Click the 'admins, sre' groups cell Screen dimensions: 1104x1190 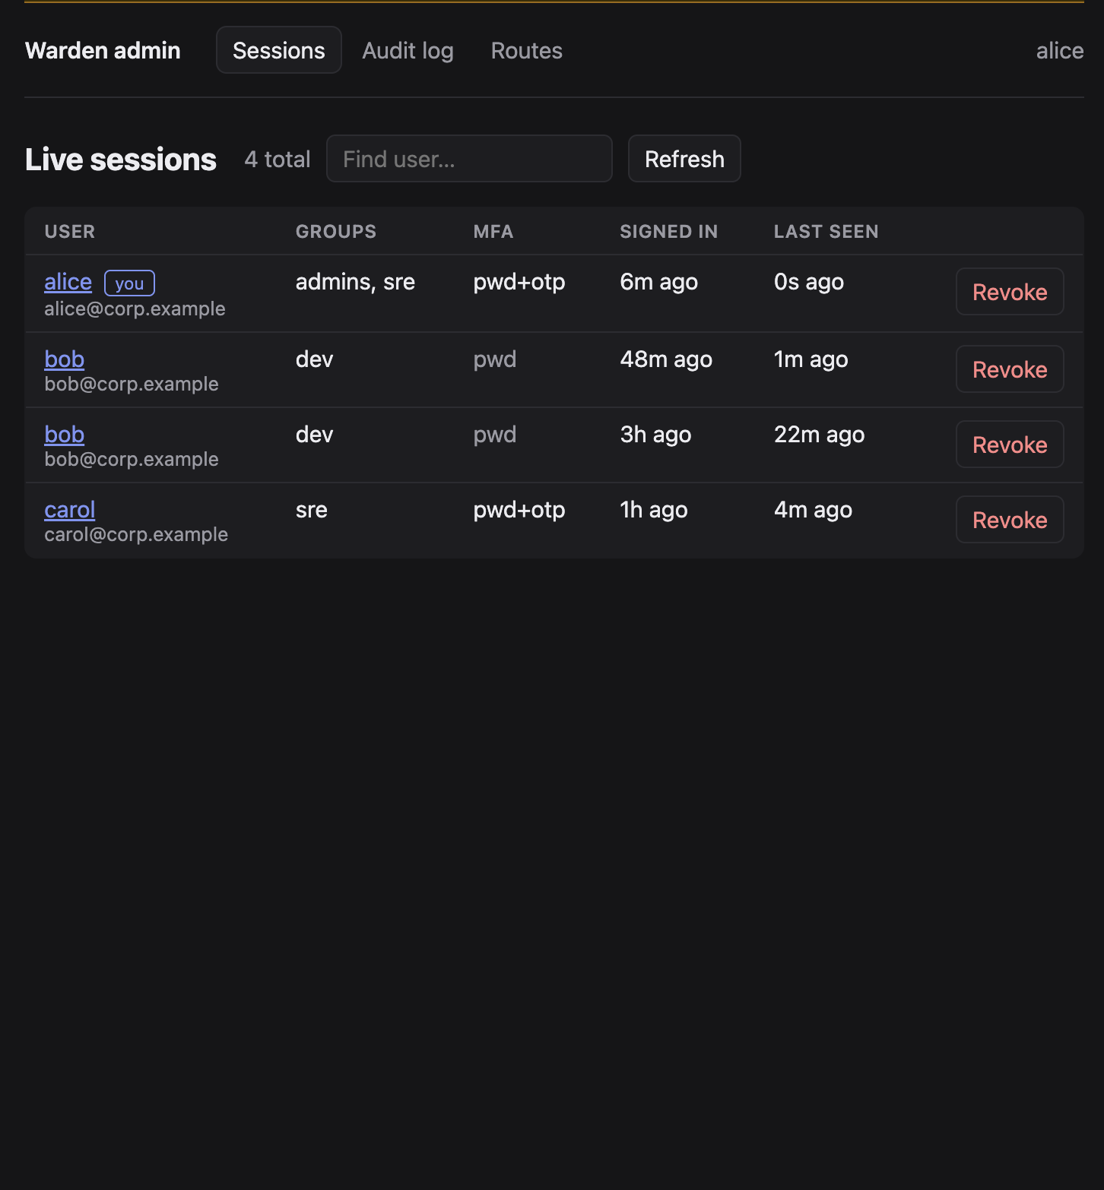[x=355, y=282]
